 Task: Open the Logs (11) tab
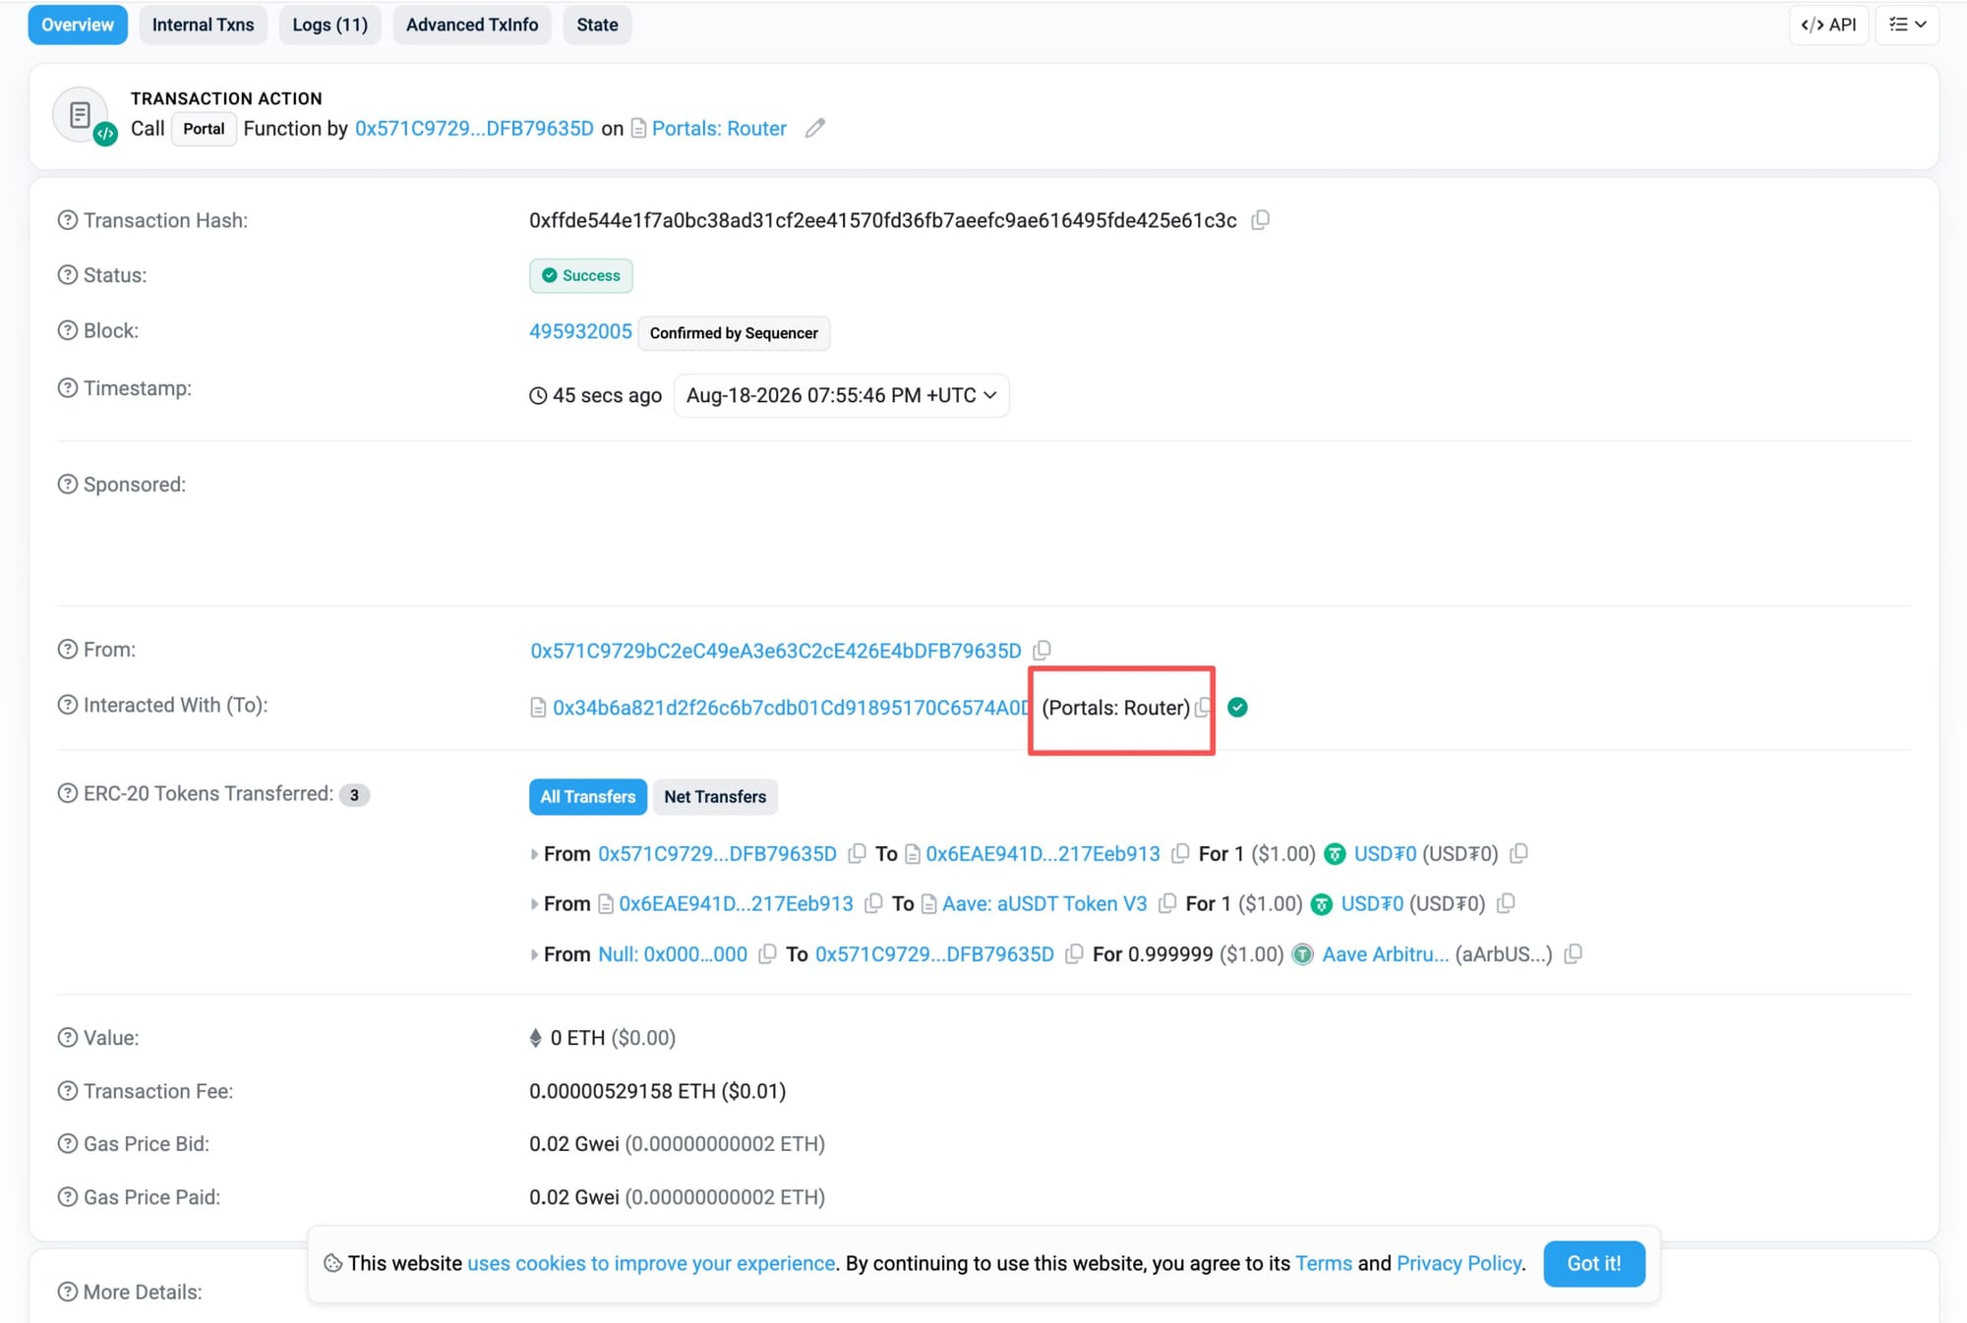pos(330,25)
